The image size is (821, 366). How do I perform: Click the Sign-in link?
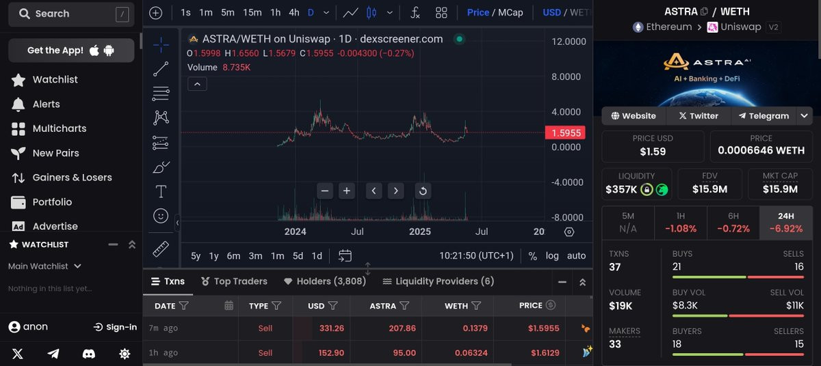[115, 327]
